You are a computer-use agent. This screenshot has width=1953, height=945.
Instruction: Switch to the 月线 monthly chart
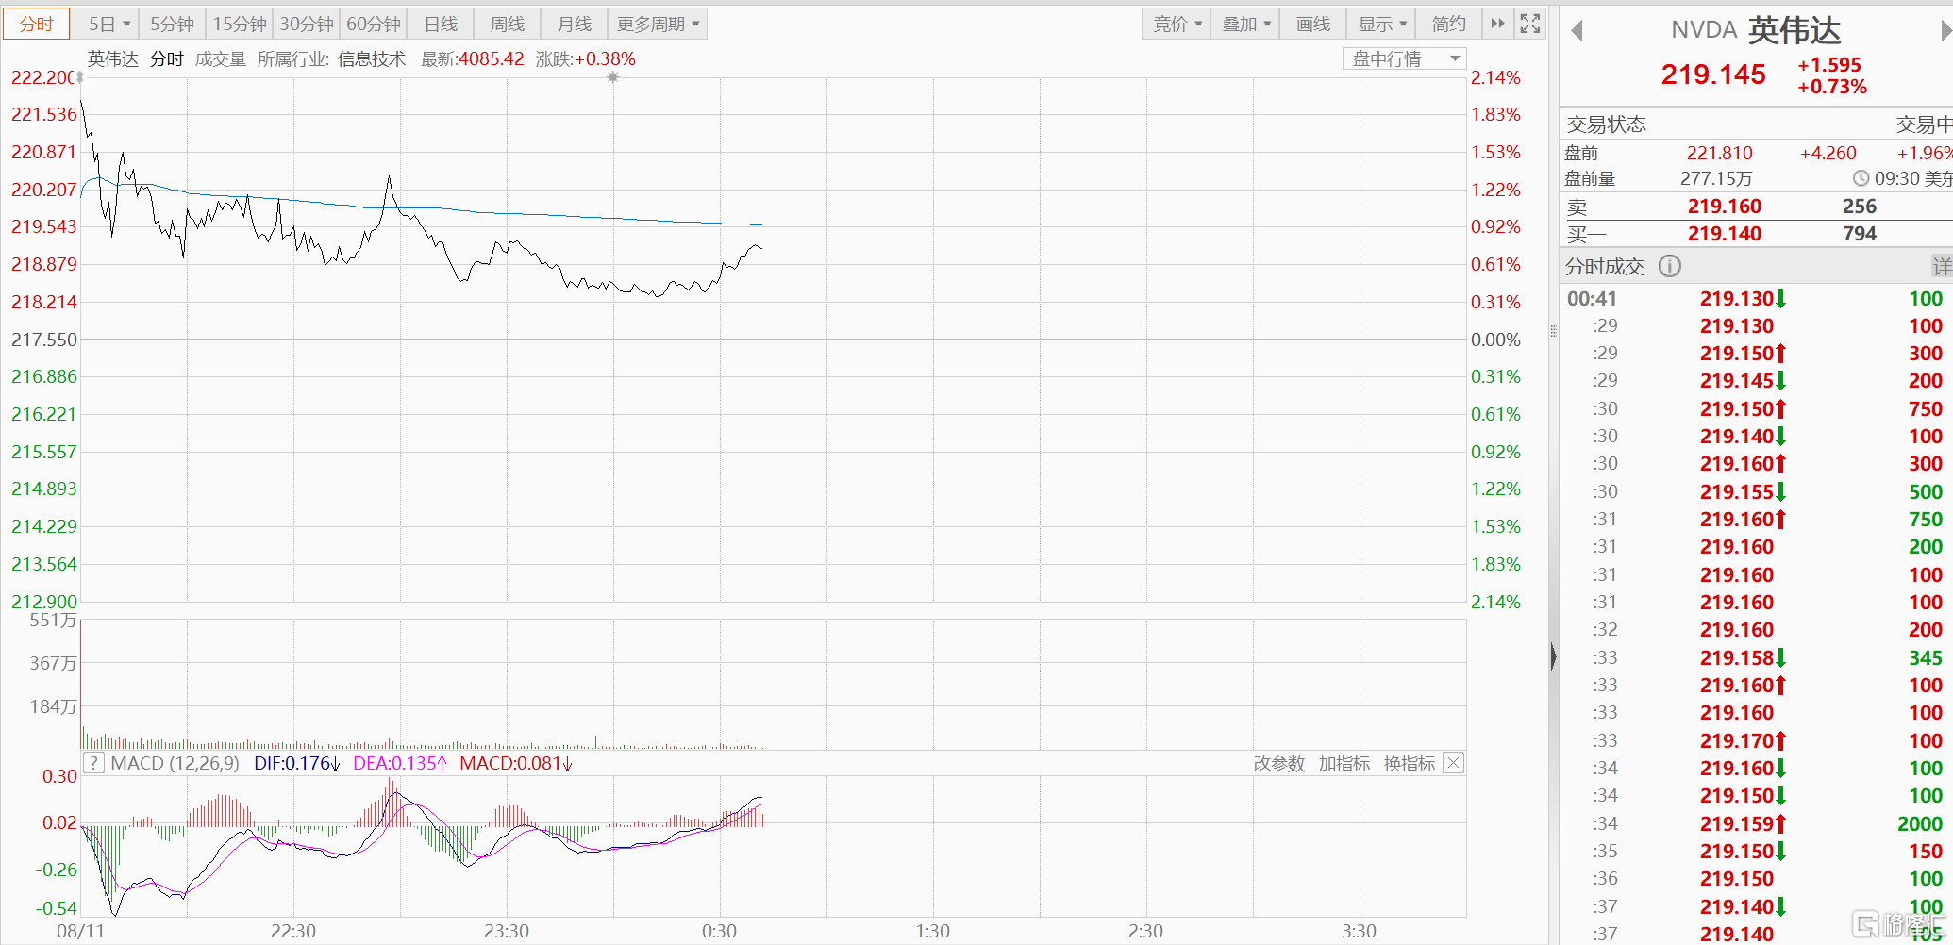(575, 24)
